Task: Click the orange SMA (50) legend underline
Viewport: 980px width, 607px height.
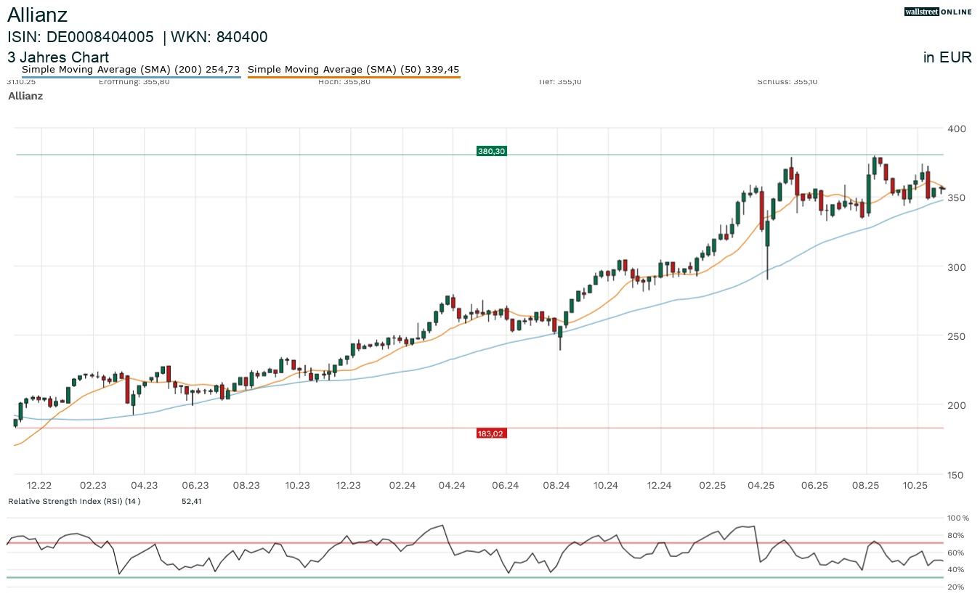Action: point(353,76)
